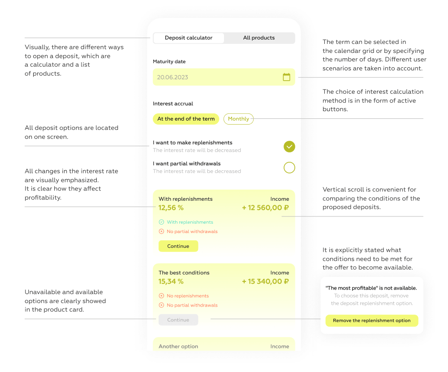Click red cross icon beside 'No replenishments'
The image size is (448, 372).
pos(161,296)
